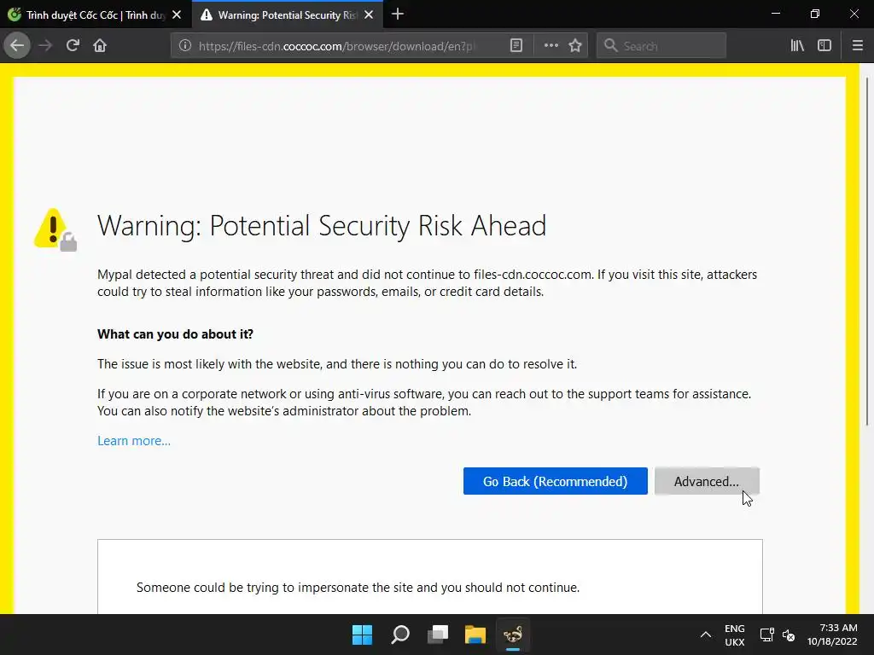Image resolution: width=874 pixels, height=655 pixels.
Task: Click the browser Back arrow button
Action: coord(17,46)
